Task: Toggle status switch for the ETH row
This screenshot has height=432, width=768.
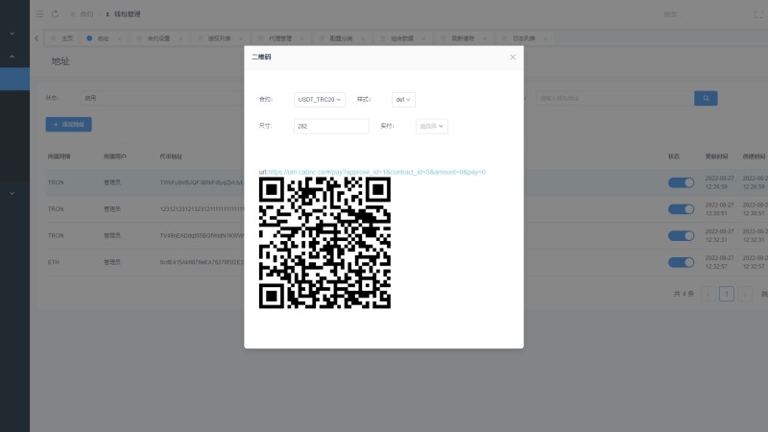Action: 681,262
